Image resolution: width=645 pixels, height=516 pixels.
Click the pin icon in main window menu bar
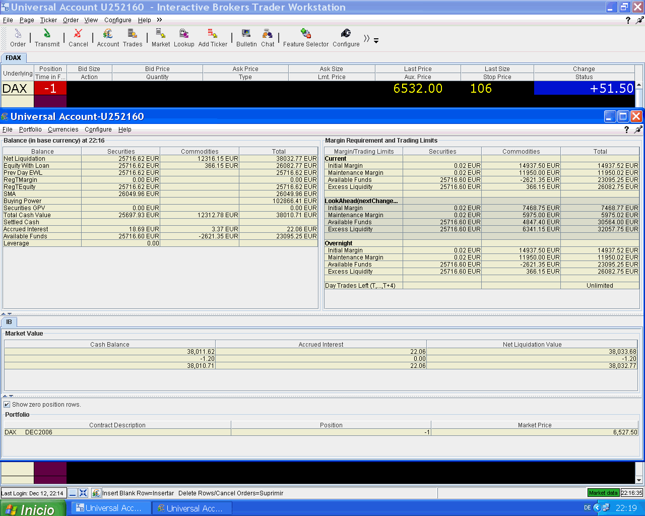(x=639, y=20)
